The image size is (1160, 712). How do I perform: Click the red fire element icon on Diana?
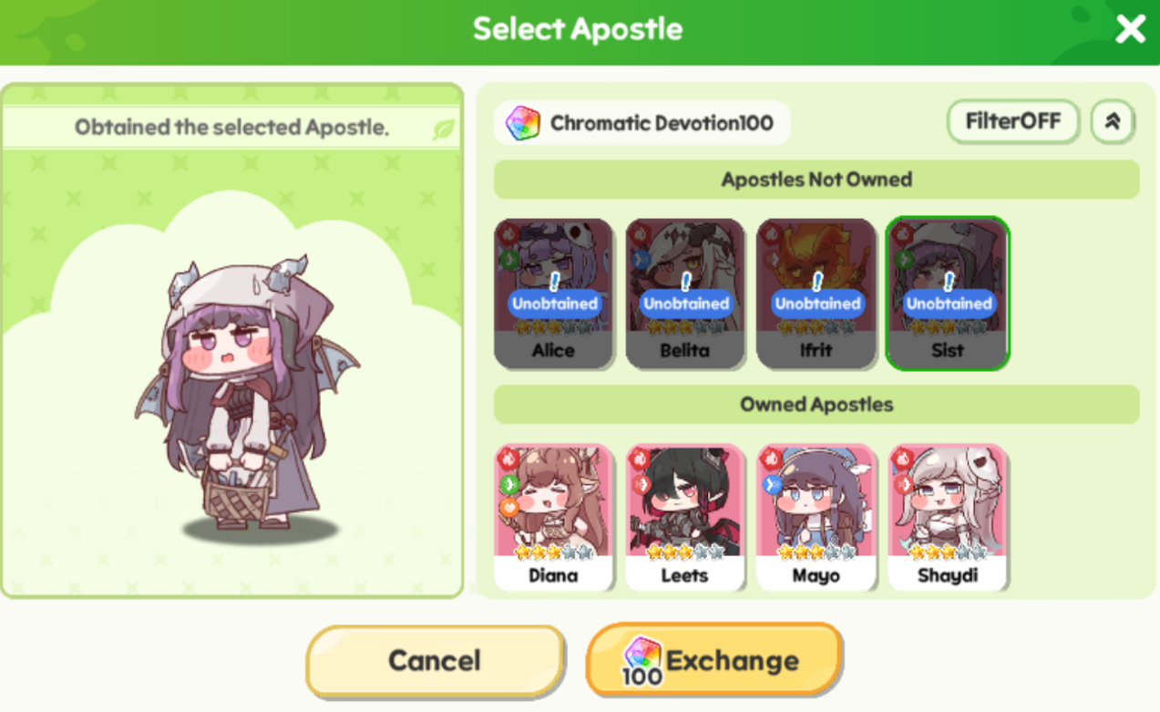[x=508, y=459]
